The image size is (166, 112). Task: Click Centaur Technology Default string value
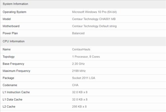point(94,26)
